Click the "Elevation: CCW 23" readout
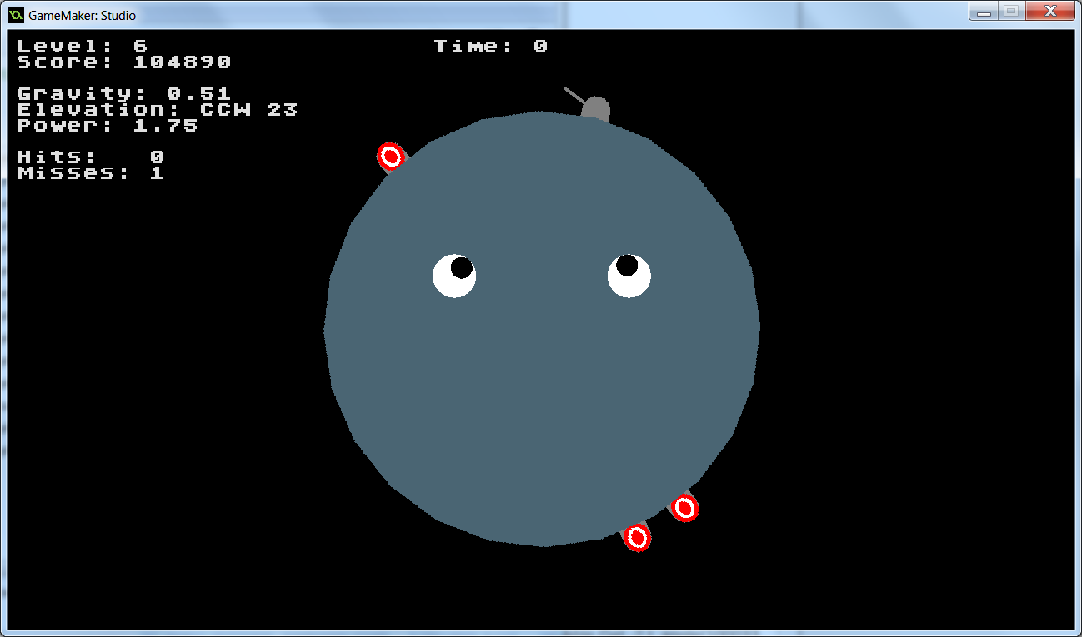This screenshot has width=1082, height=637. 157,110
